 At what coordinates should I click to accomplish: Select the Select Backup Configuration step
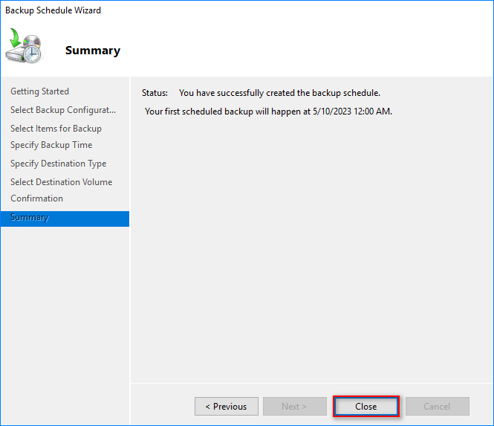coord(63,110)
